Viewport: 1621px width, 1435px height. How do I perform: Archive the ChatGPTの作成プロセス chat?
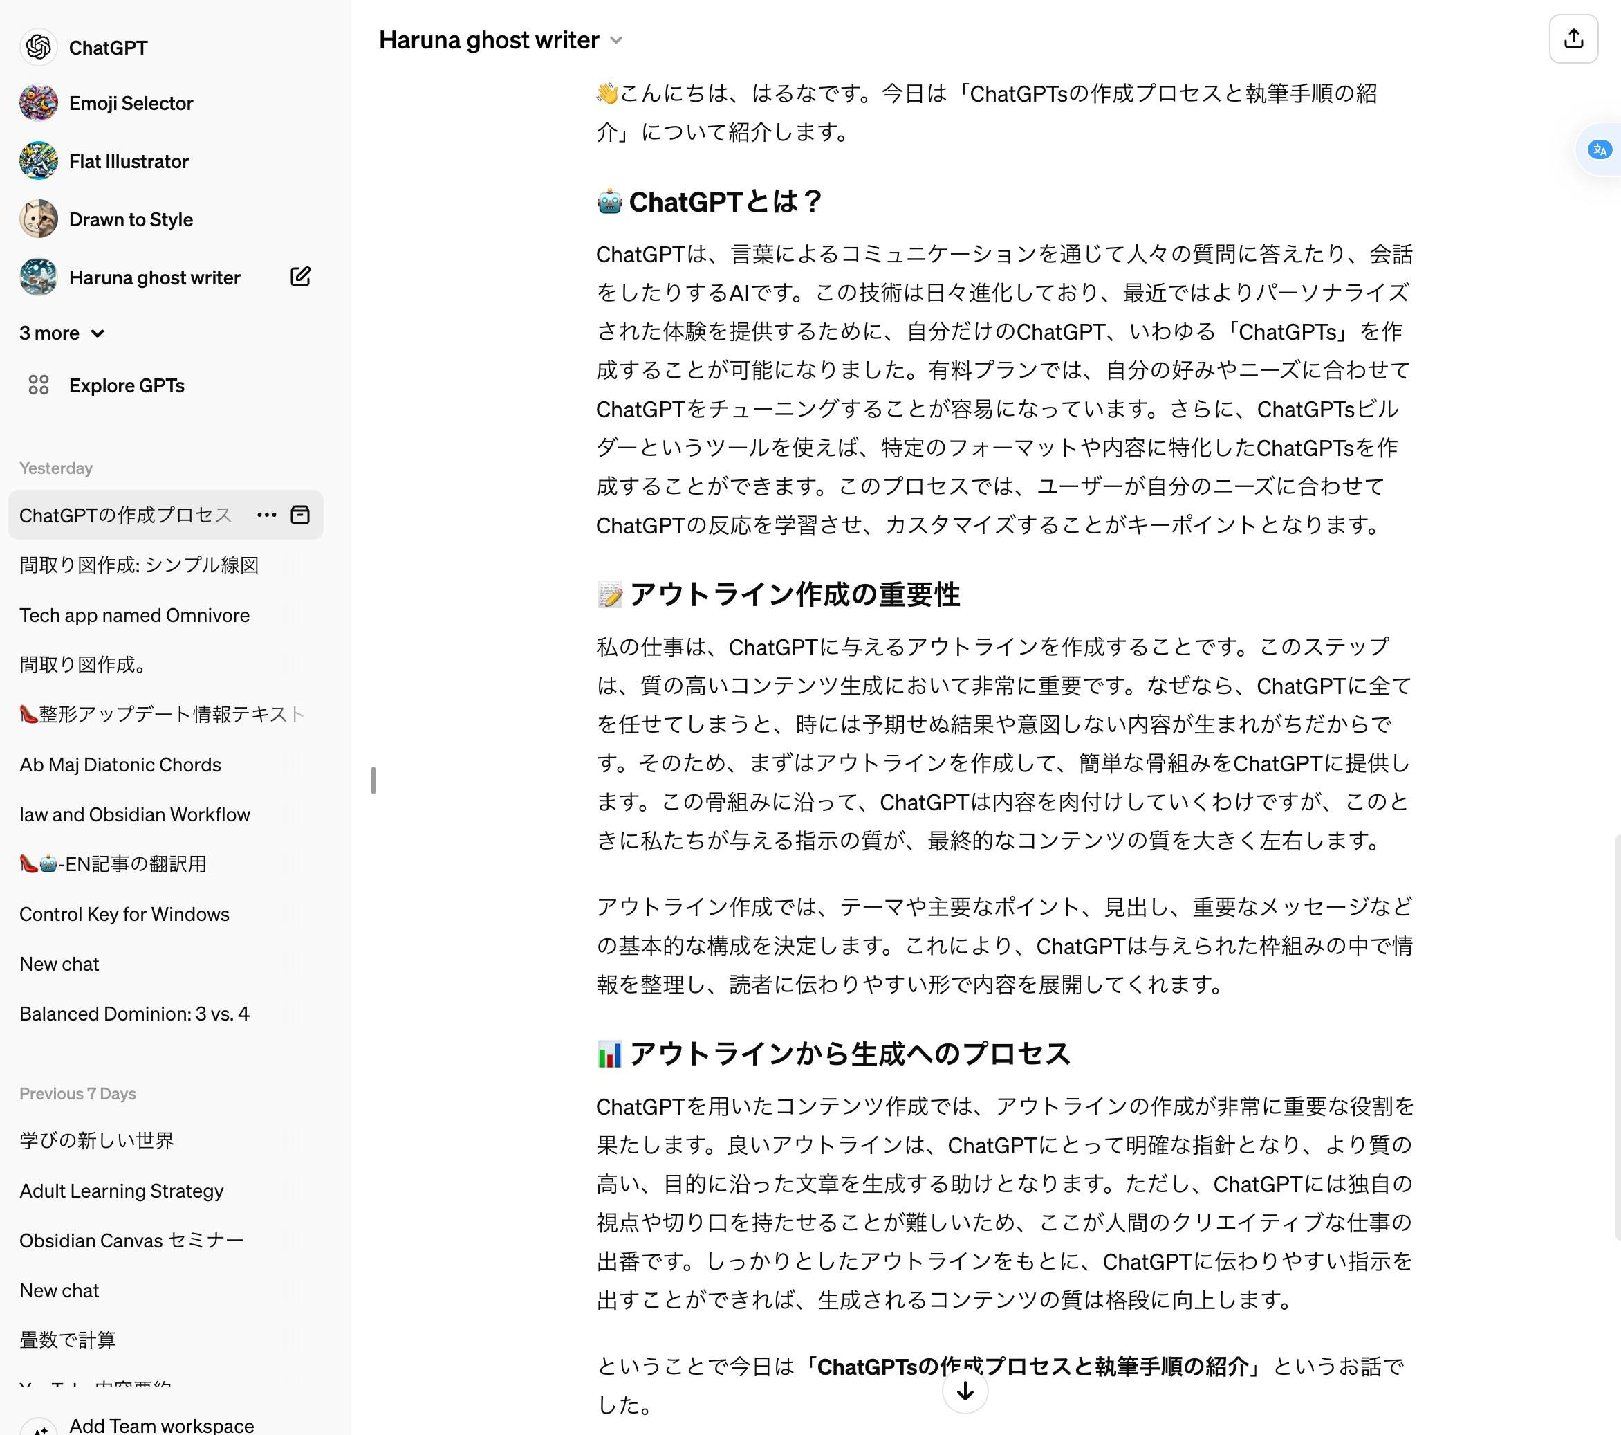[299, 515]
